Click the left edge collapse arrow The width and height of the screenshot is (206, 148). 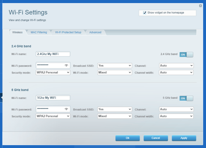click(1, 98)
